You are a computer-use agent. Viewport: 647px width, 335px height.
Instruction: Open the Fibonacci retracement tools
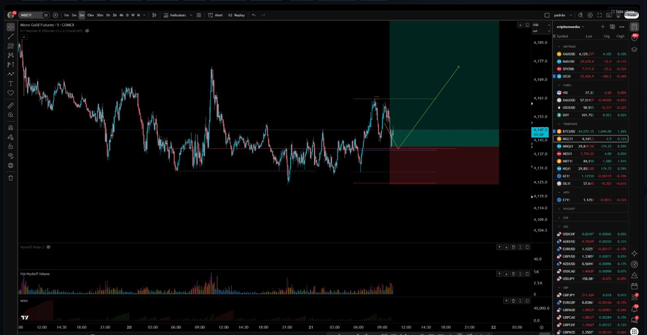10,46
